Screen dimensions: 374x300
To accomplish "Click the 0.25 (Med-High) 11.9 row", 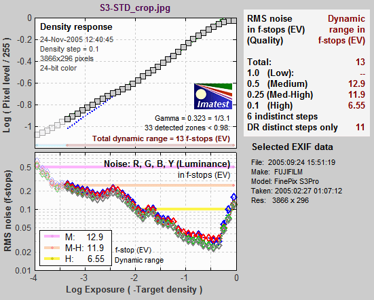I will 306,94.
